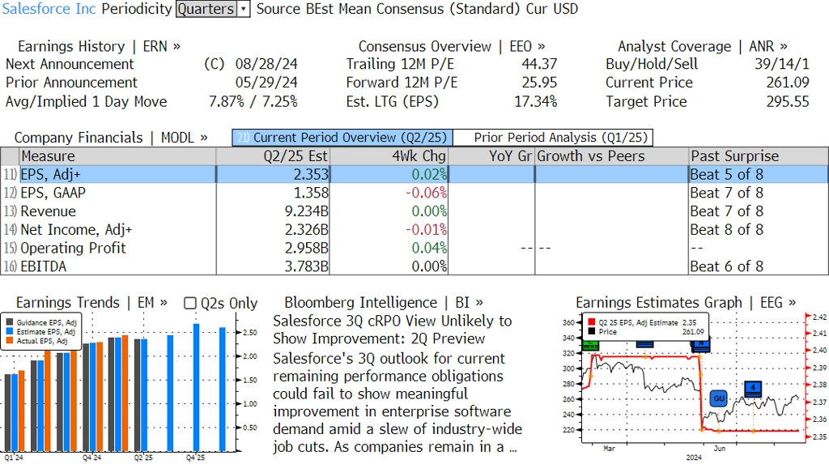
Task: Open Bloomberg Intelligence BI link
Action: (x=383, y=303)
